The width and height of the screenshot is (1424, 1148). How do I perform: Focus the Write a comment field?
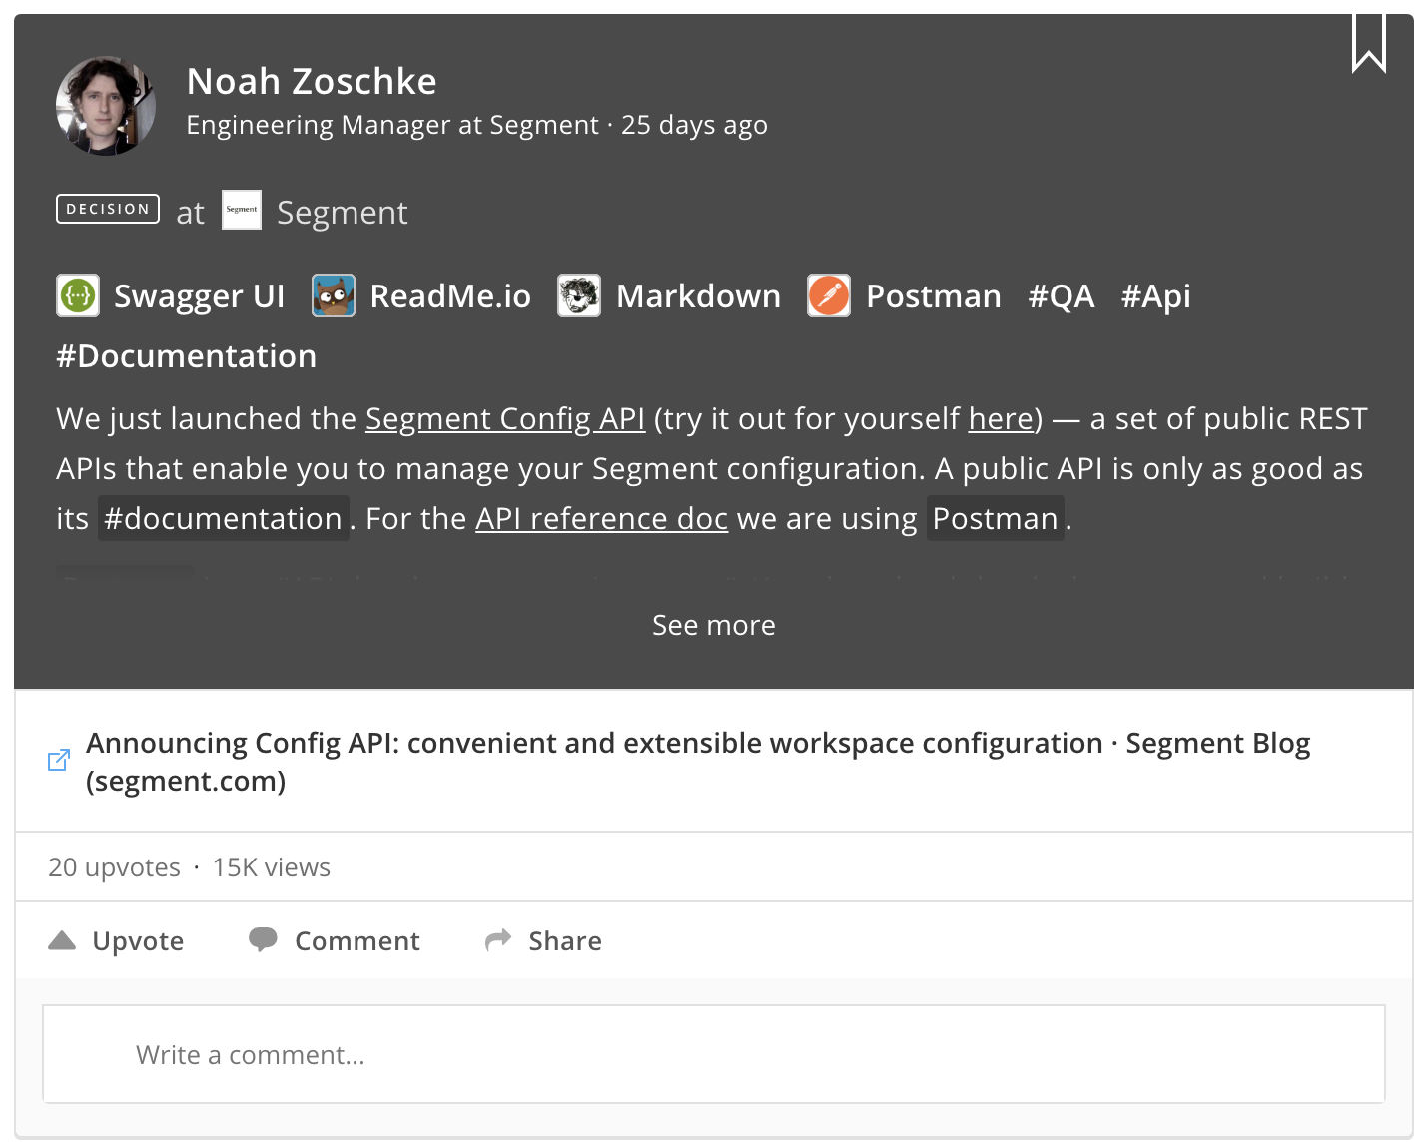714,1054
